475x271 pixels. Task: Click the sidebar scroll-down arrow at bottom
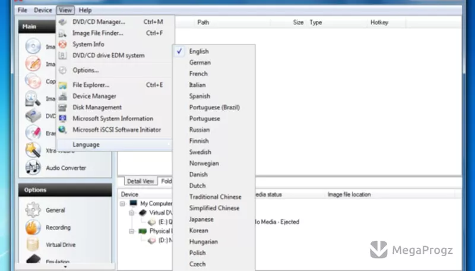[65, 267]
